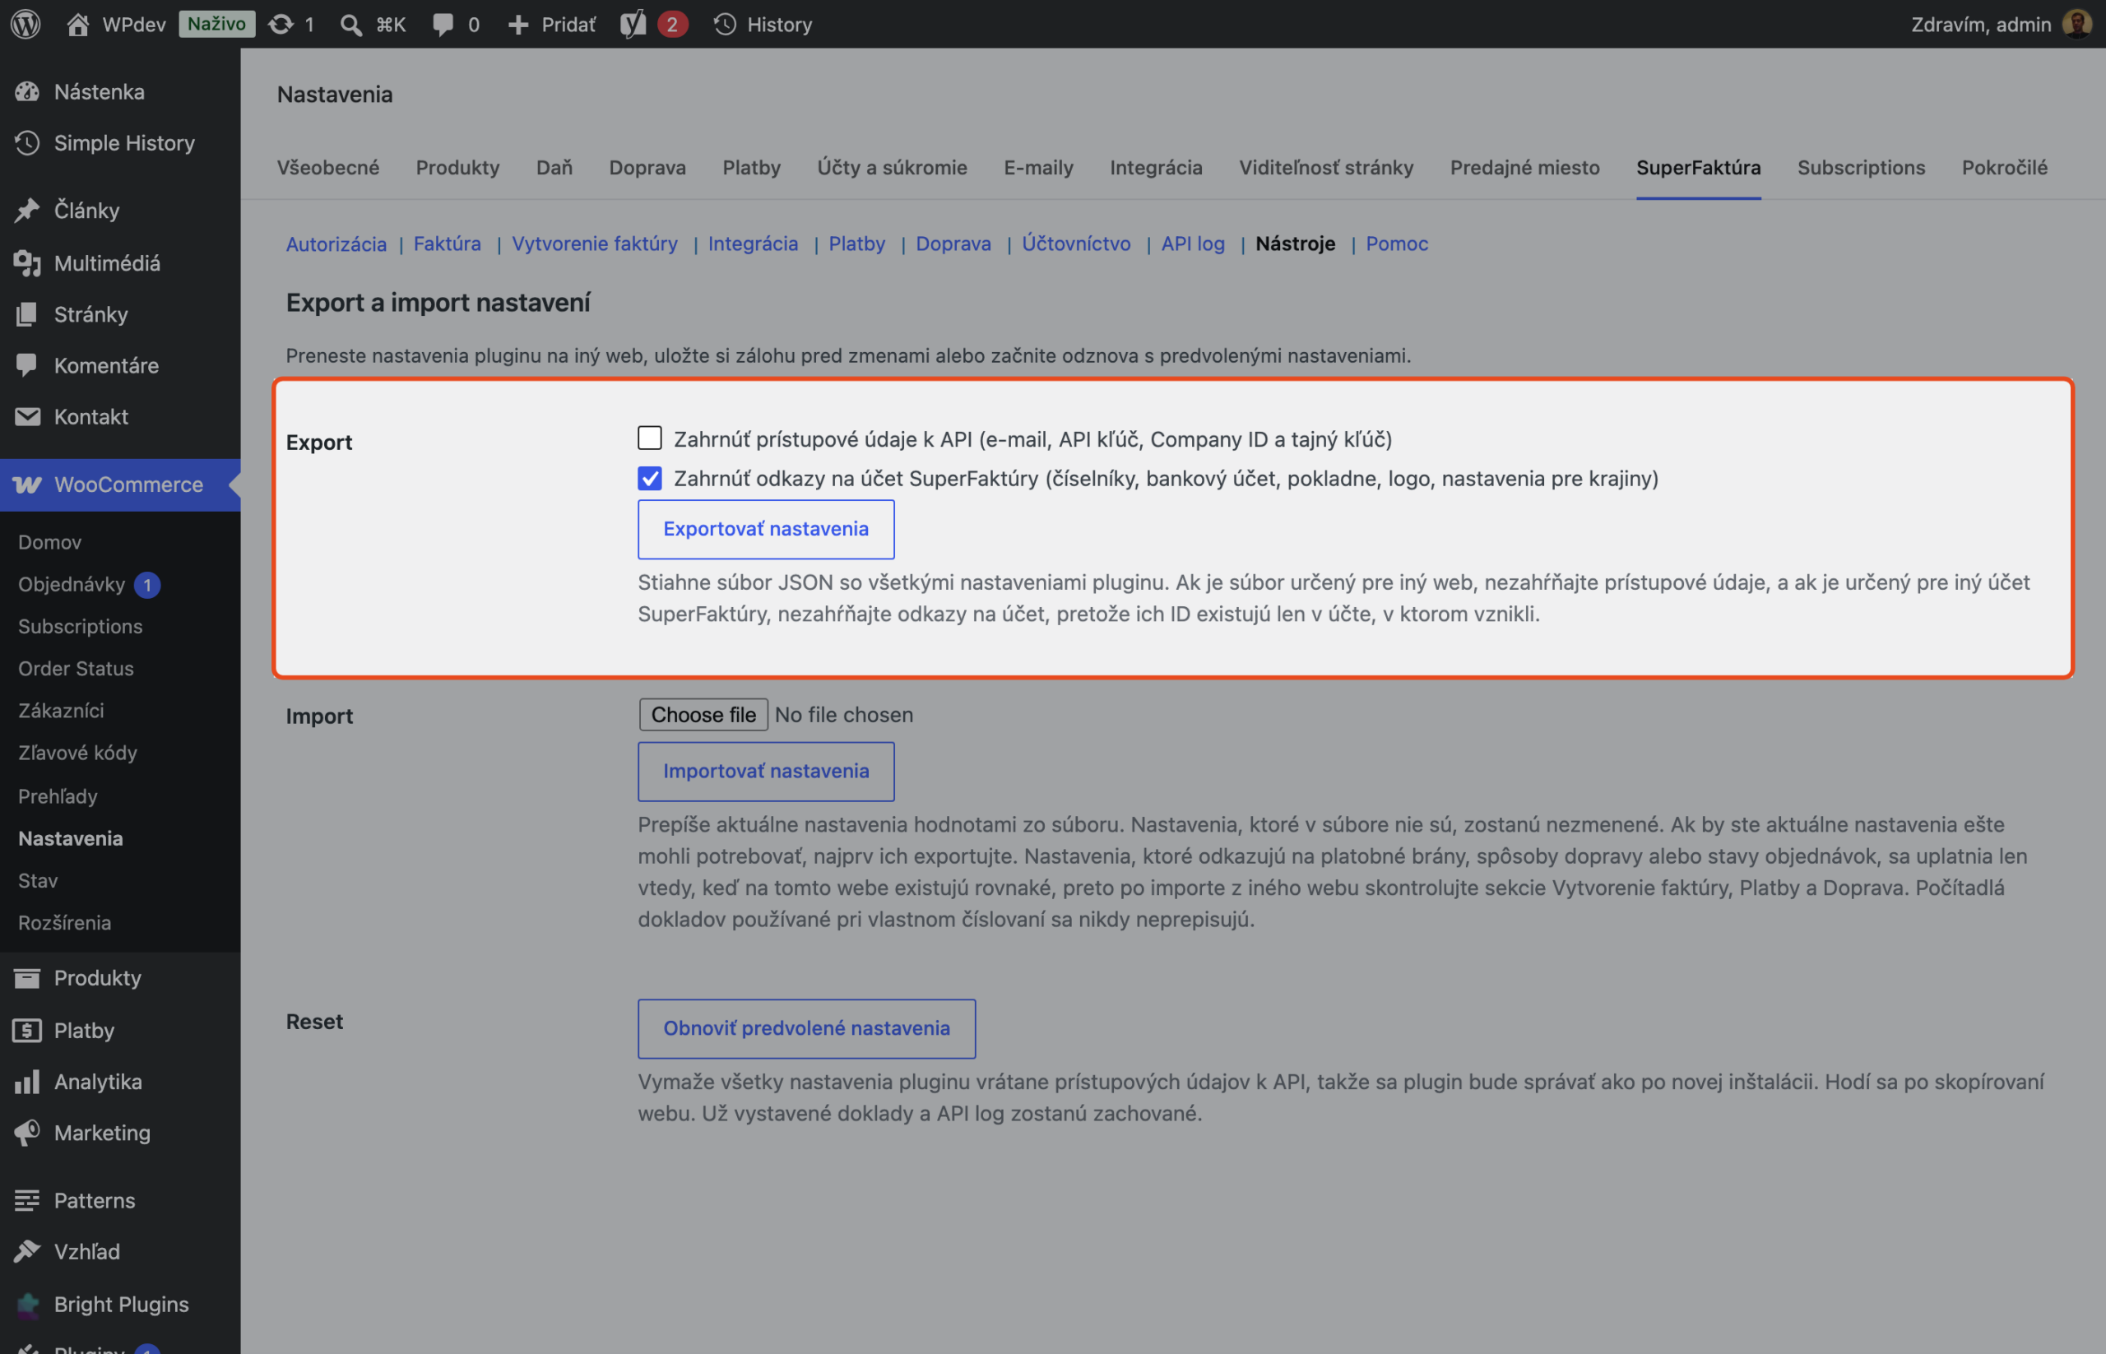Image resolution: width=2106 pixels, height=1354 pixels.
Task: Click the Naživo status badge
Action: pyautogui.click(x=216, y=24)
